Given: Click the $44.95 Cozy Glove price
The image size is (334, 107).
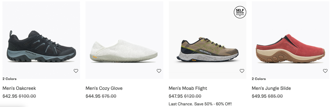Looking at the screenshot, I should 93,96.
